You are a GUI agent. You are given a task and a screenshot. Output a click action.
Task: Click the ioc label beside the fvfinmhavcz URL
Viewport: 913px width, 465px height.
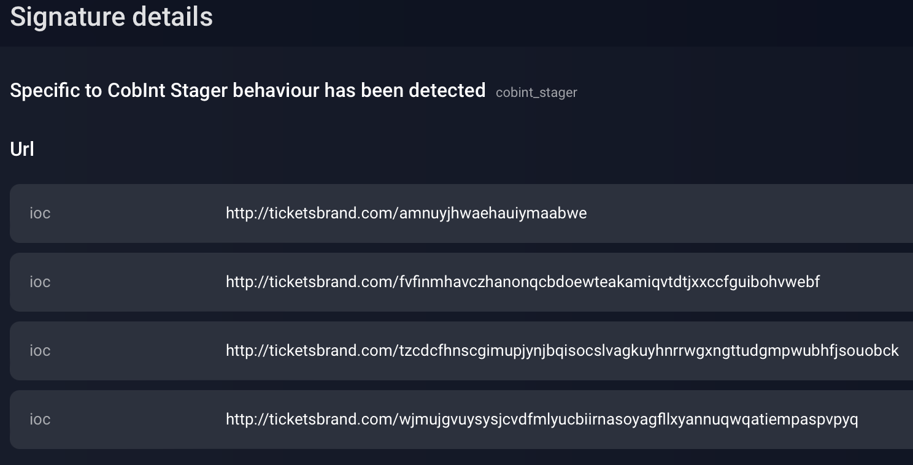(40, 282)
